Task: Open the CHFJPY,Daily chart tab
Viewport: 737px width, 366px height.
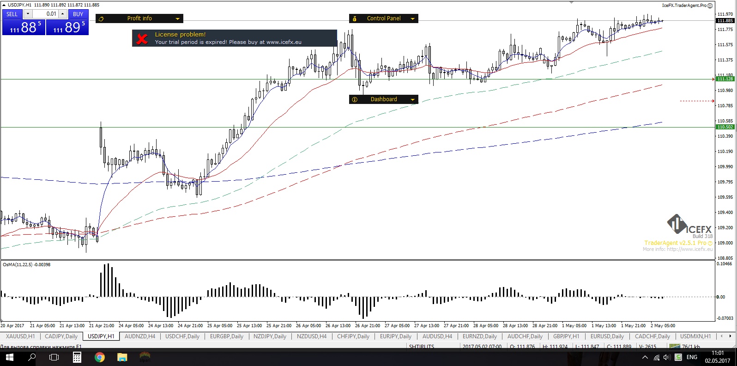Action: coord(353,336)
